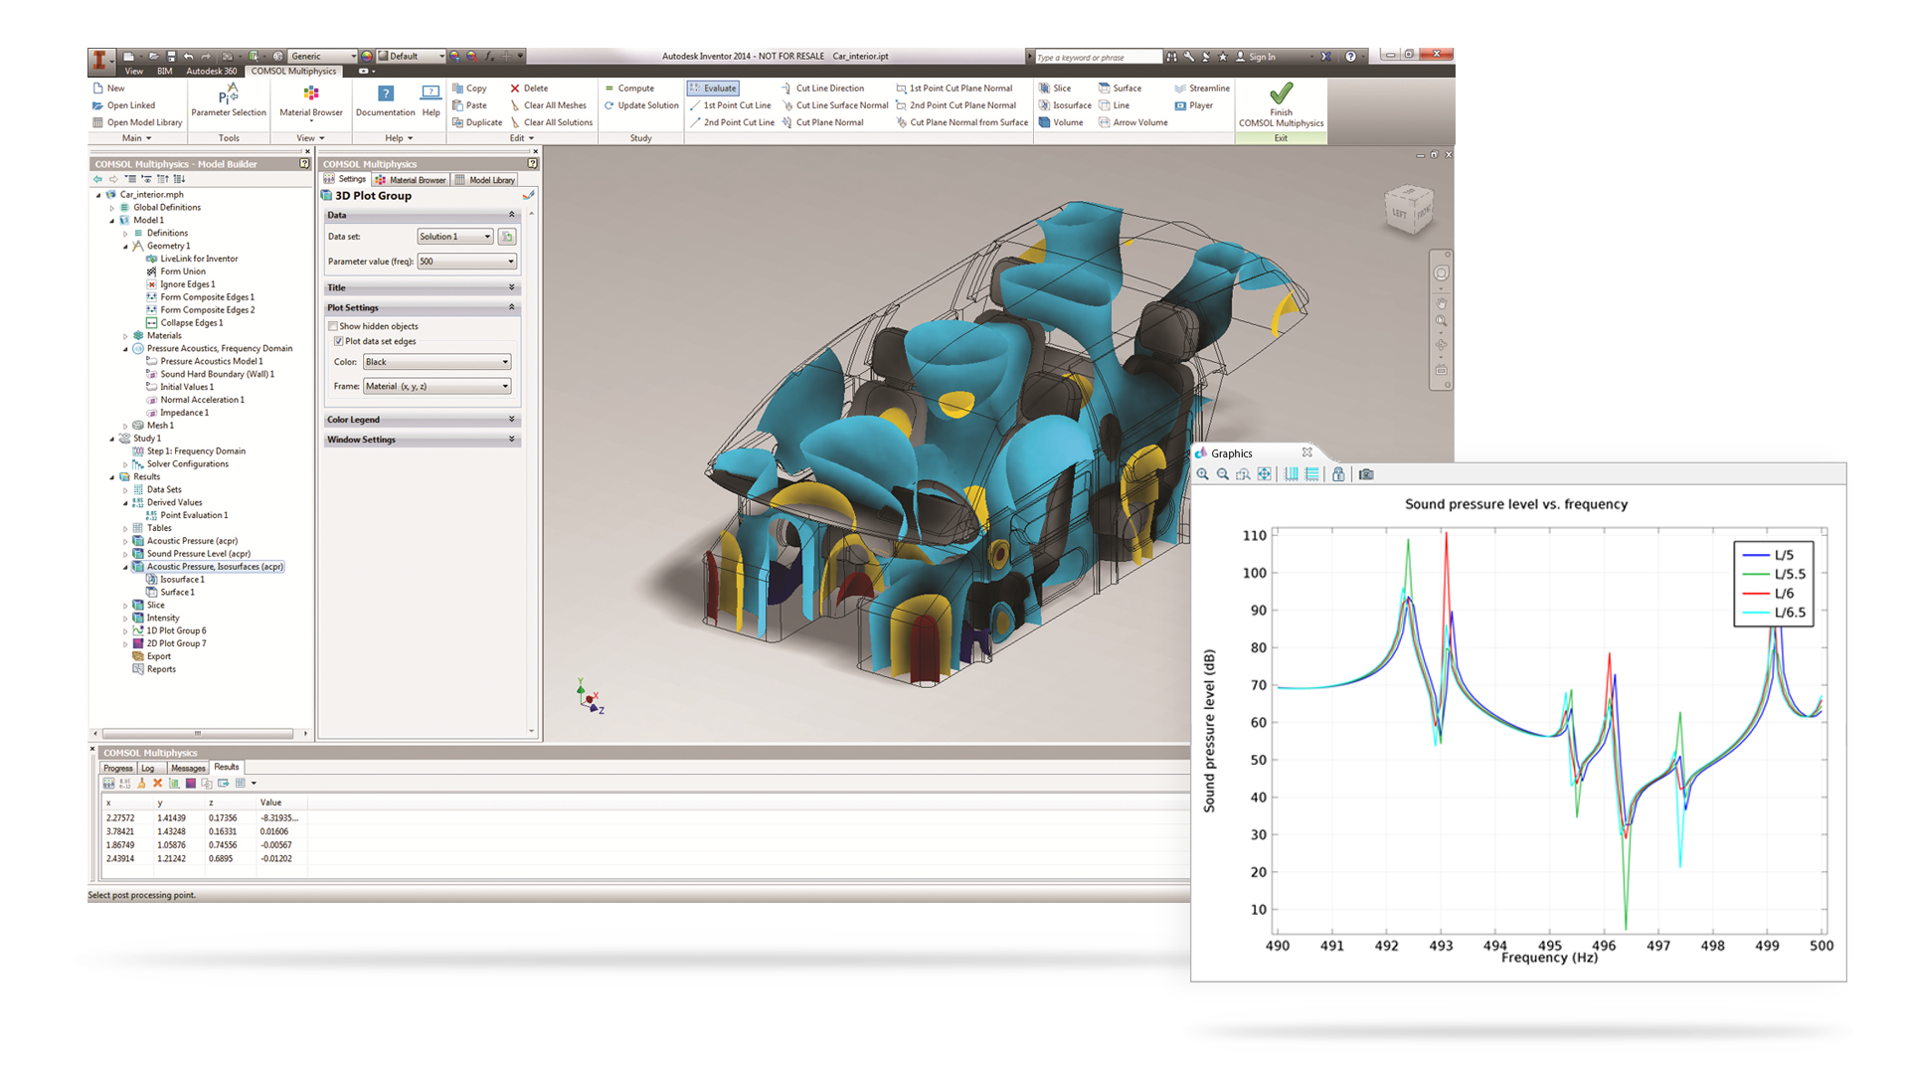This screenshot has height=1074, width=1909.
Task: Click Zoom In icon in Graphics window
Action: pyautogui.click(x=1203, y=474)
